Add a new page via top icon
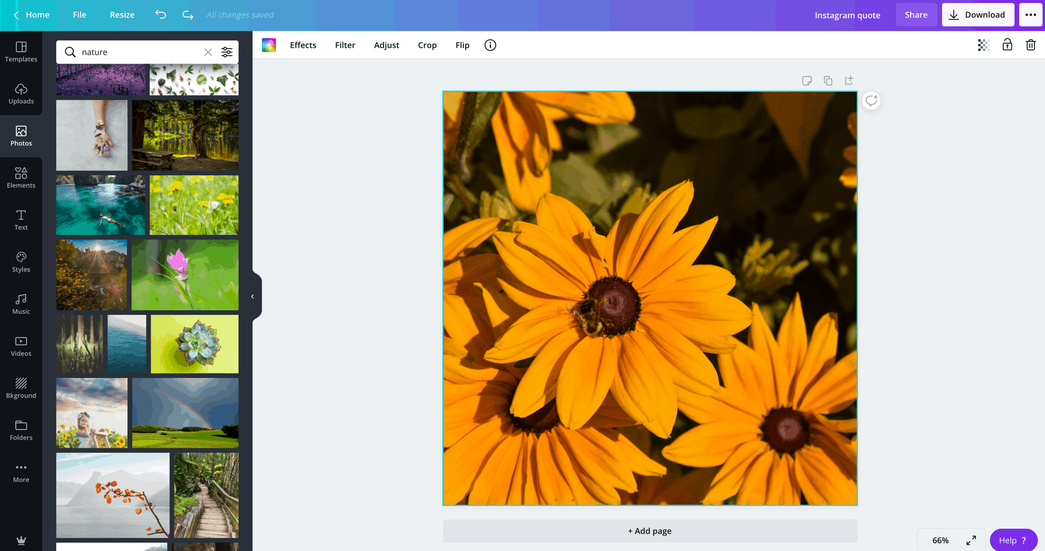 [x=849, y=81]
